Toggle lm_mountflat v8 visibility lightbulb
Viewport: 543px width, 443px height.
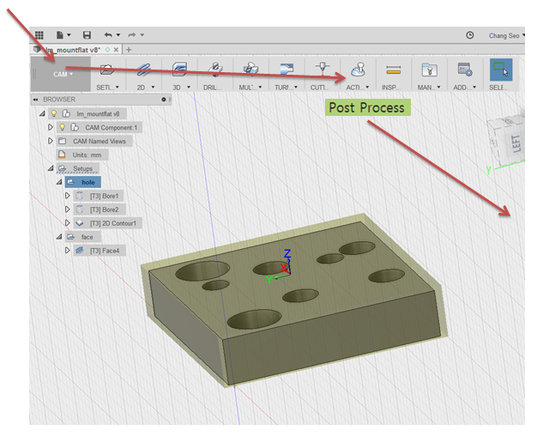pos(54,113)
